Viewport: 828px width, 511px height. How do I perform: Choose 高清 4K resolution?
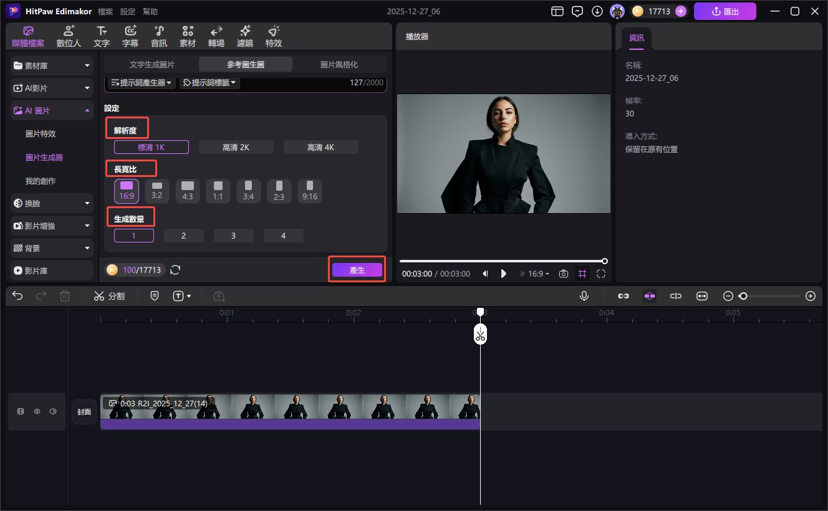click(320, 147)
